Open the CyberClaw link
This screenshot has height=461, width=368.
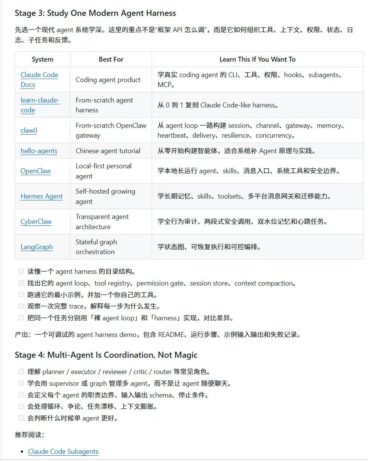click(36, 222)
